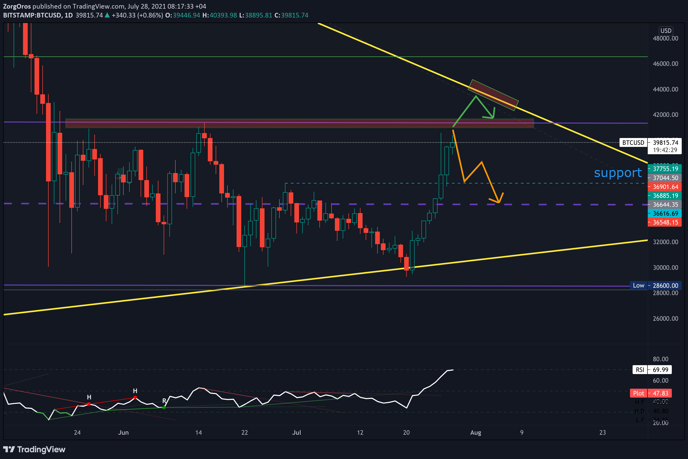Click the '22' date label on time axis
Viewport: 688px width, 459px height.
pyautogui.click(x=245, y=433)
